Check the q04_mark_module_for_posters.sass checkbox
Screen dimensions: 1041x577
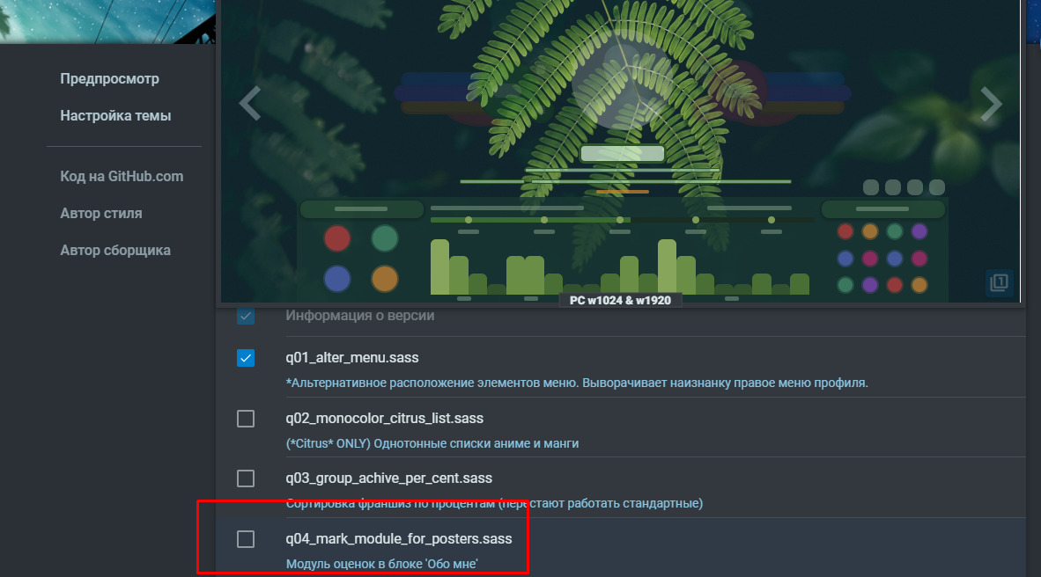tap(246, 539)
